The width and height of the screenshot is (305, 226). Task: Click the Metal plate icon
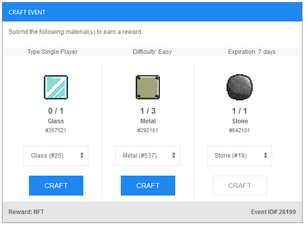(x=148, y=87)
